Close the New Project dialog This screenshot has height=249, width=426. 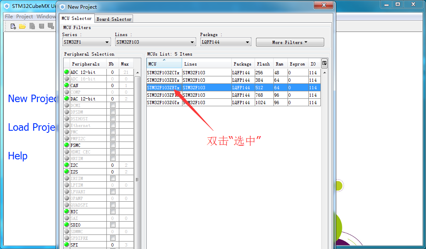[x=323, y=5]
